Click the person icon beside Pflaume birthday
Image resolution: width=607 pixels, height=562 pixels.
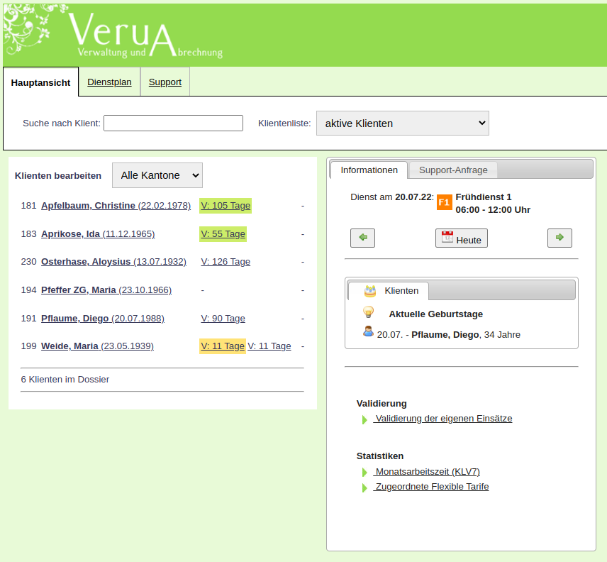368,331
